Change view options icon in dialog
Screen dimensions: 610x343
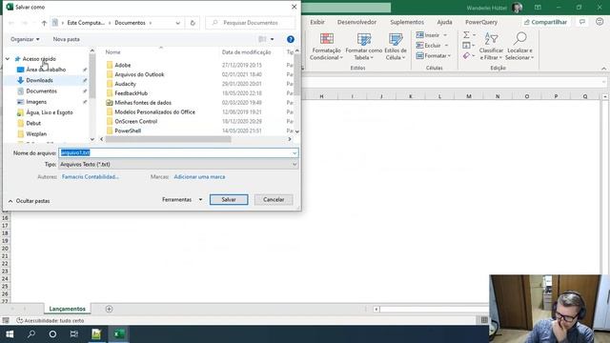point(263,39)
